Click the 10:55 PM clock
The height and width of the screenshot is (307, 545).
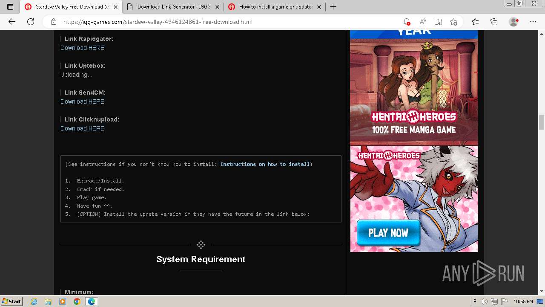tap(523, 301)
